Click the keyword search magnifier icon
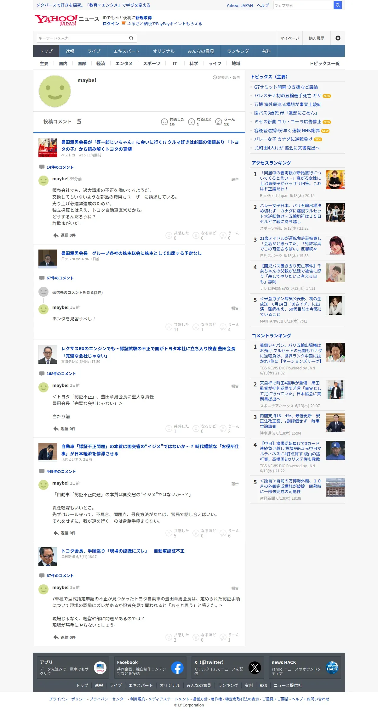 click(x=131, y=38)
